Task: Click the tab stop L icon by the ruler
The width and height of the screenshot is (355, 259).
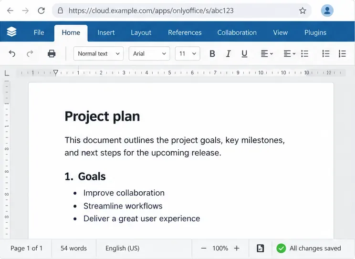Action: (x=7, y=73)
